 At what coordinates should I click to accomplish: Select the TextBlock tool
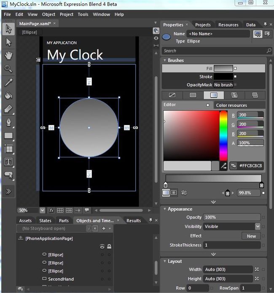[8, 162]
